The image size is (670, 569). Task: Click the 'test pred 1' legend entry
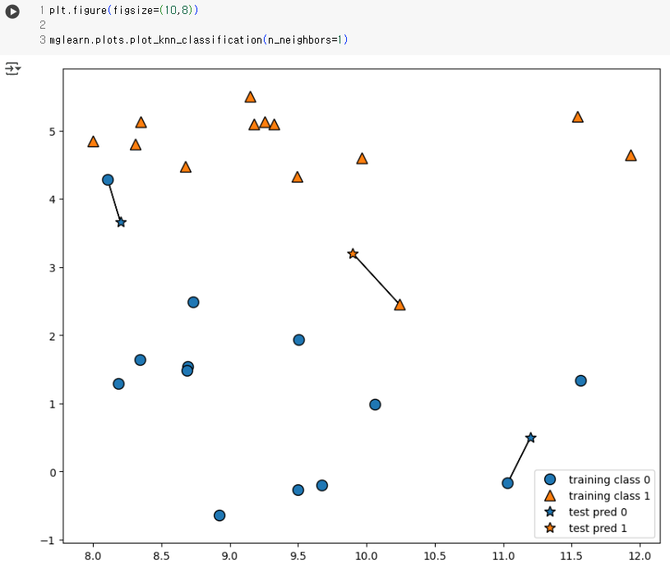pyautogui.click(x=585, y=529)
